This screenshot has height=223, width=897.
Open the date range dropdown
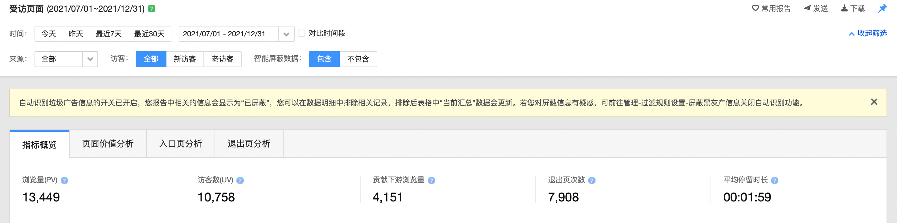coord(286,34)
